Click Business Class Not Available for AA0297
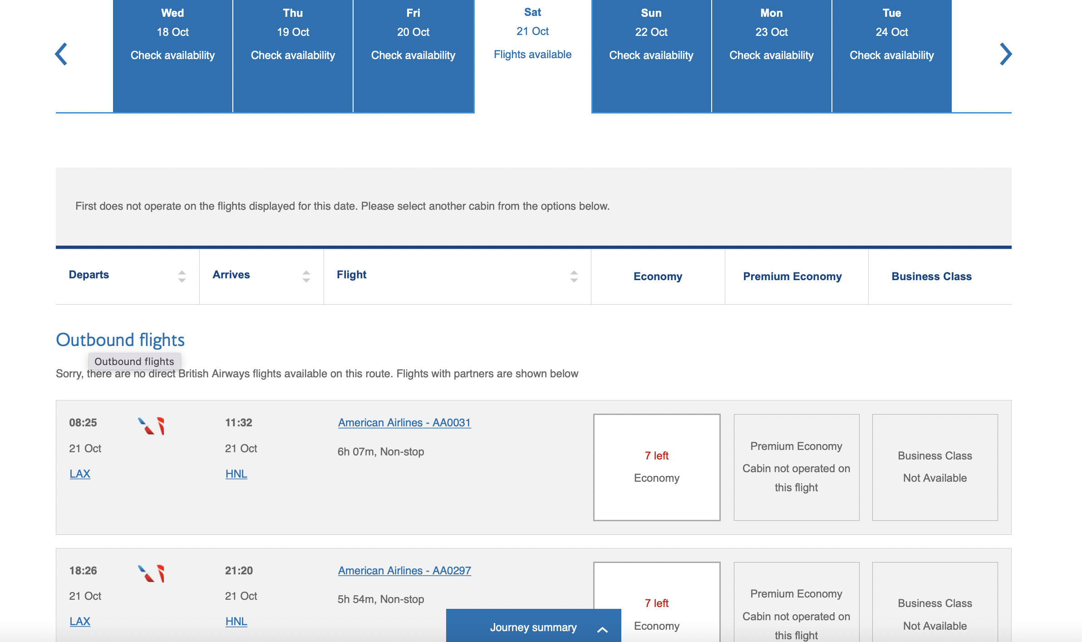 pos(935,602)
